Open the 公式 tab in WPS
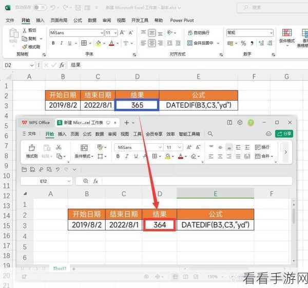This screenshot has width=308, height=288. tap(87, 134)
